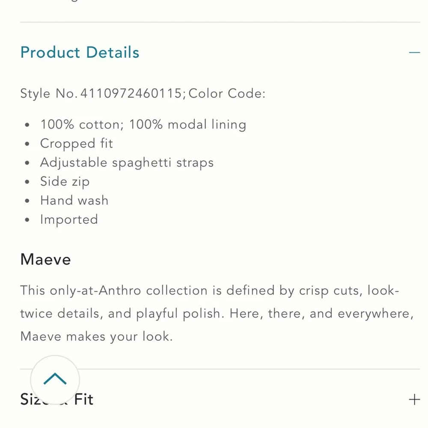
Task: Select the Hand wash care instruction
Action: 74,200
